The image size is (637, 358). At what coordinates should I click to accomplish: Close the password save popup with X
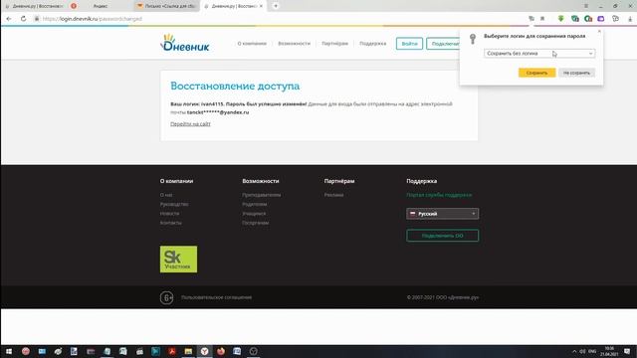click(x=599, y=31)
